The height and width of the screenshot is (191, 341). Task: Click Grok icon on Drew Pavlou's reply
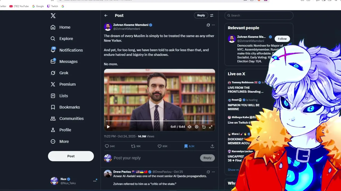208,172
